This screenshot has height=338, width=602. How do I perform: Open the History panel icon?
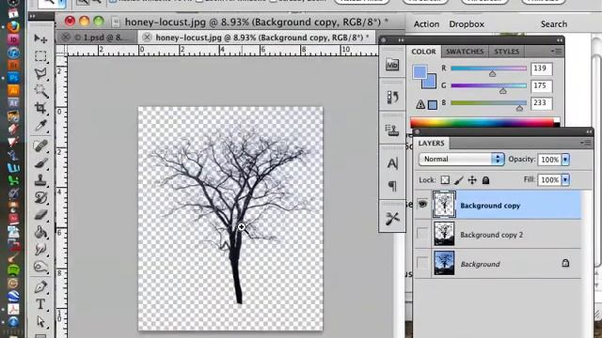392,98
